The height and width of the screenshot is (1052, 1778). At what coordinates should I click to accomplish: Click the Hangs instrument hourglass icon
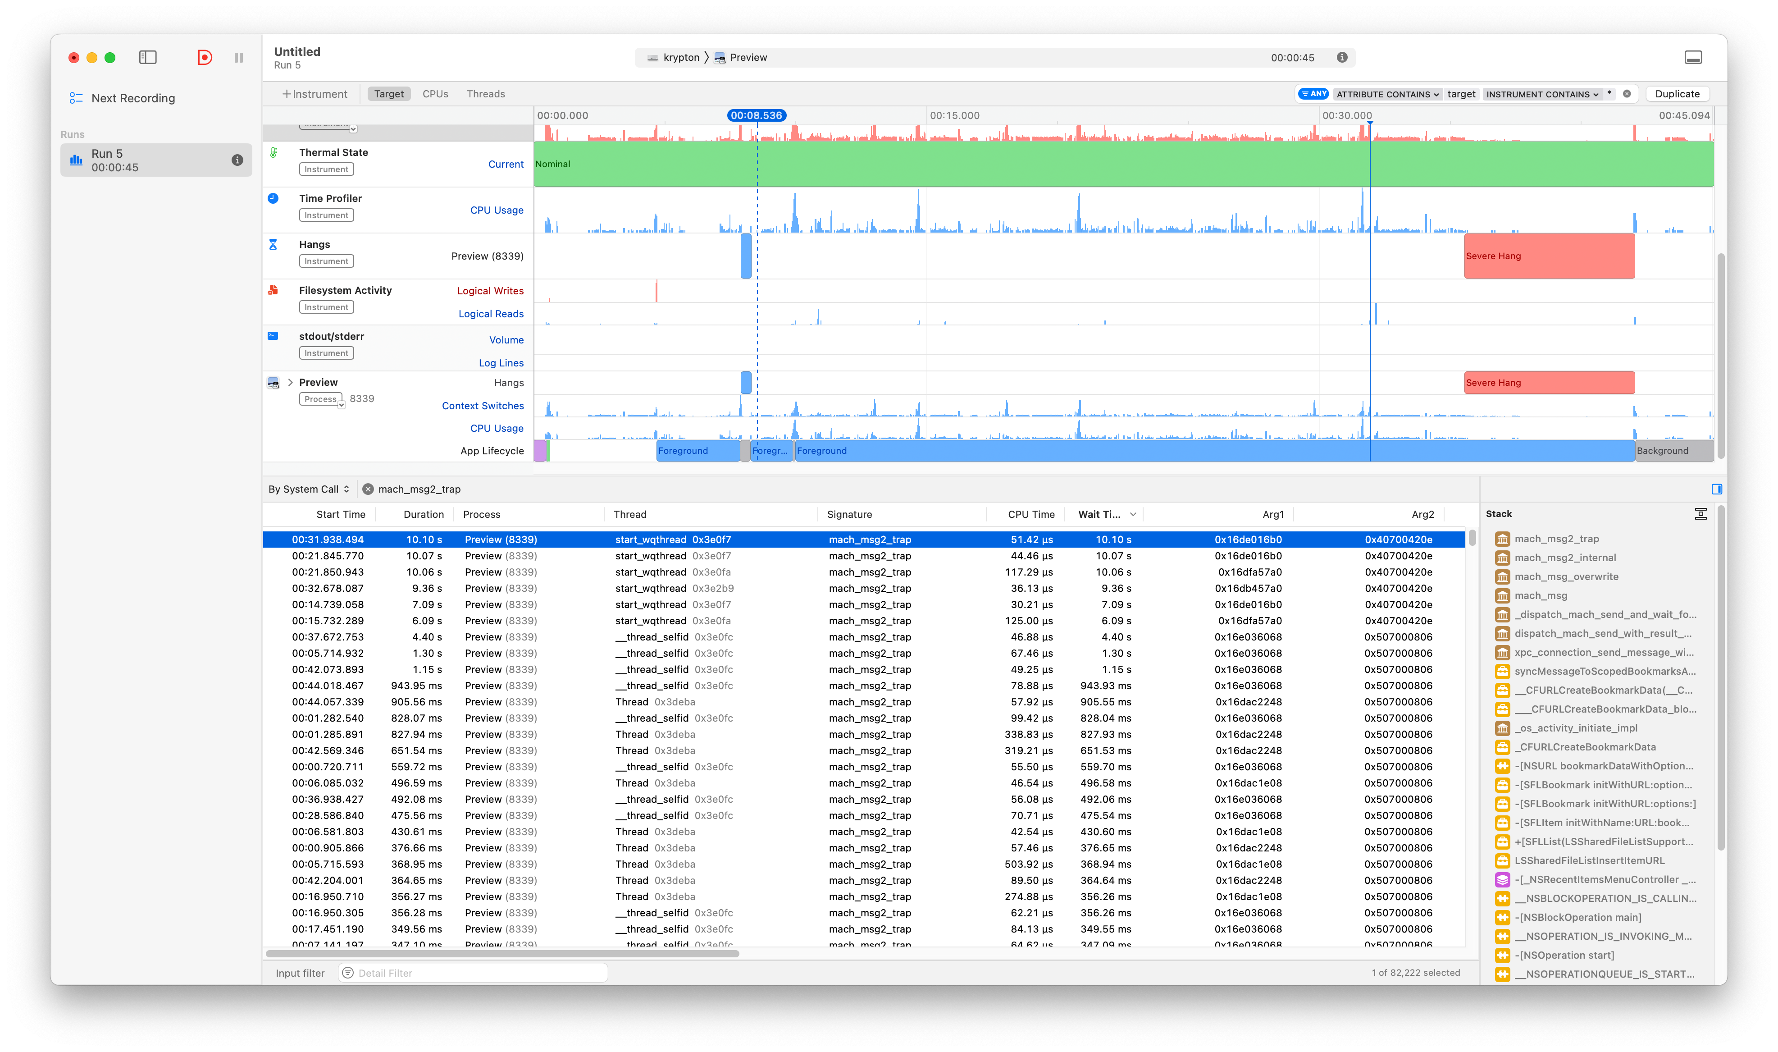pos(273,245)
